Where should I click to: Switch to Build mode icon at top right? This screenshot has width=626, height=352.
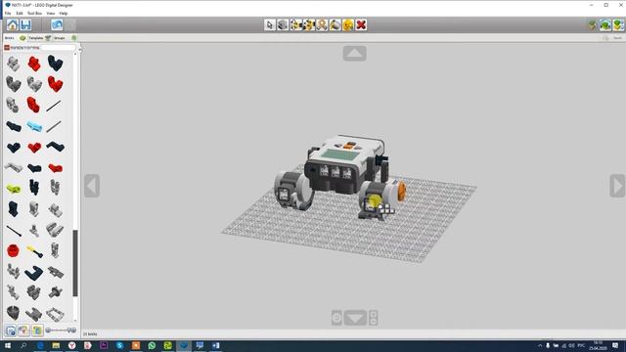(592, 24)
